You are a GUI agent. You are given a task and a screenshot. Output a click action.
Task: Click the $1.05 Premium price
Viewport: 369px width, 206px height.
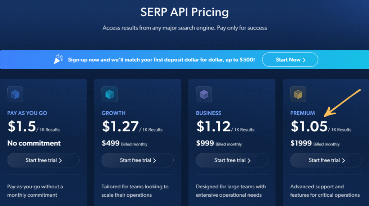tap(309, 126)
